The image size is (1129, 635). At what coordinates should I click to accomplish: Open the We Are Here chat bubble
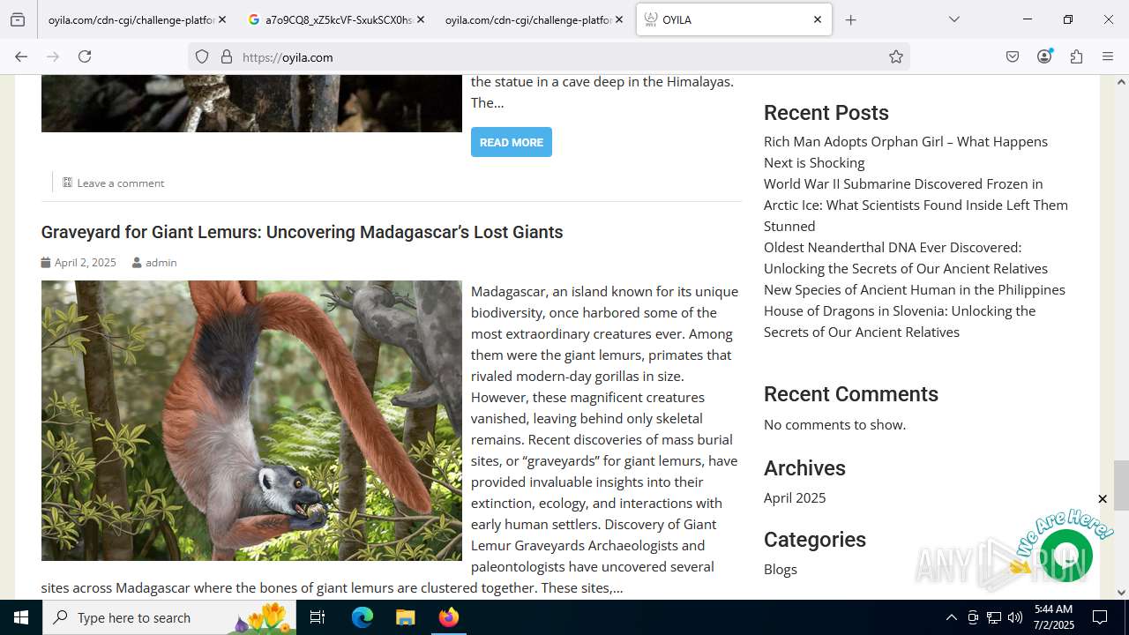click(x=1065, y=556)
